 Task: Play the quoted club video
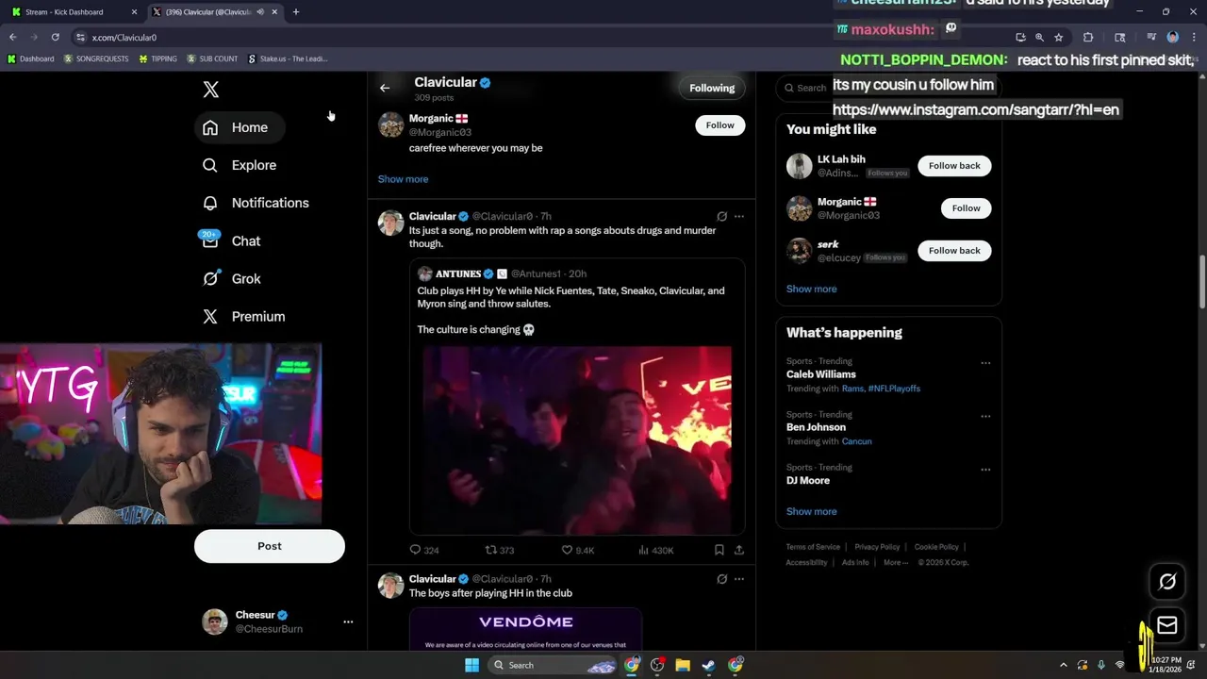tap(576, 439)
